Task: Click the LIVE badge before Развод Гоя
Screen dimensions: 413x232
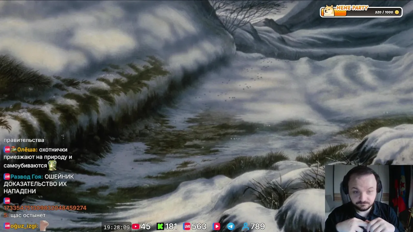Action: (7, 177)
